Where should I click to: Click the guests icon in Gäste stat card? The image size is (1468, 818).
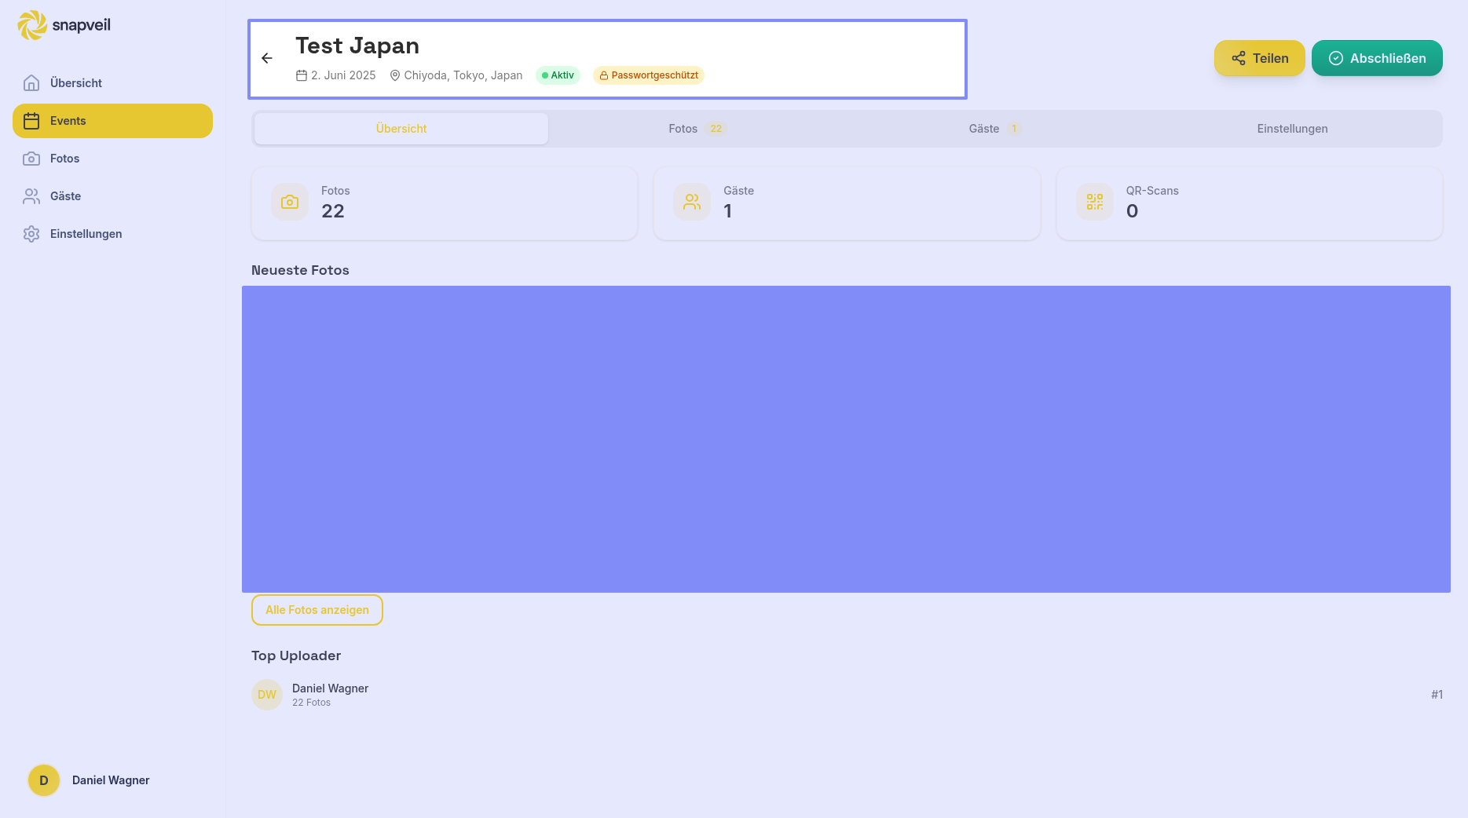pos(692,203)
